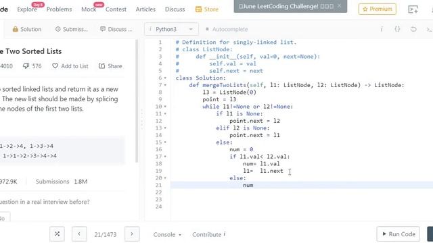Click line number 24 in the gutter
The height and width of the screenshot is (243, 433).
[x=158, y=207]
